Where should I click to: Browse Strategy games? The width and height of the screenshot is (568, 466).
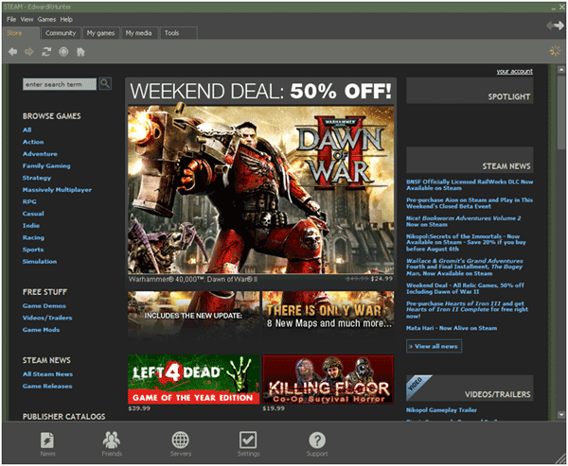37,178
